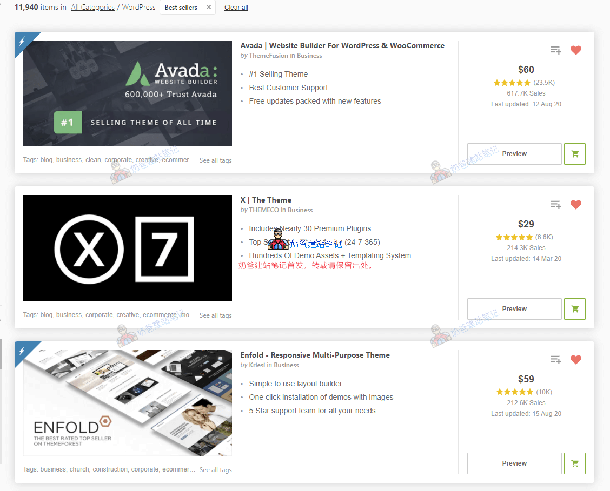Toggle favorite heart for Enfold theme
Screen dimensions: 610x491
point(576,360)
